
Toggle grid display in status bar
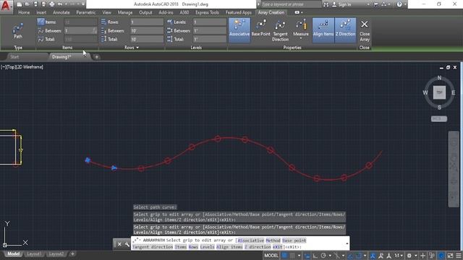pos(284,256)
